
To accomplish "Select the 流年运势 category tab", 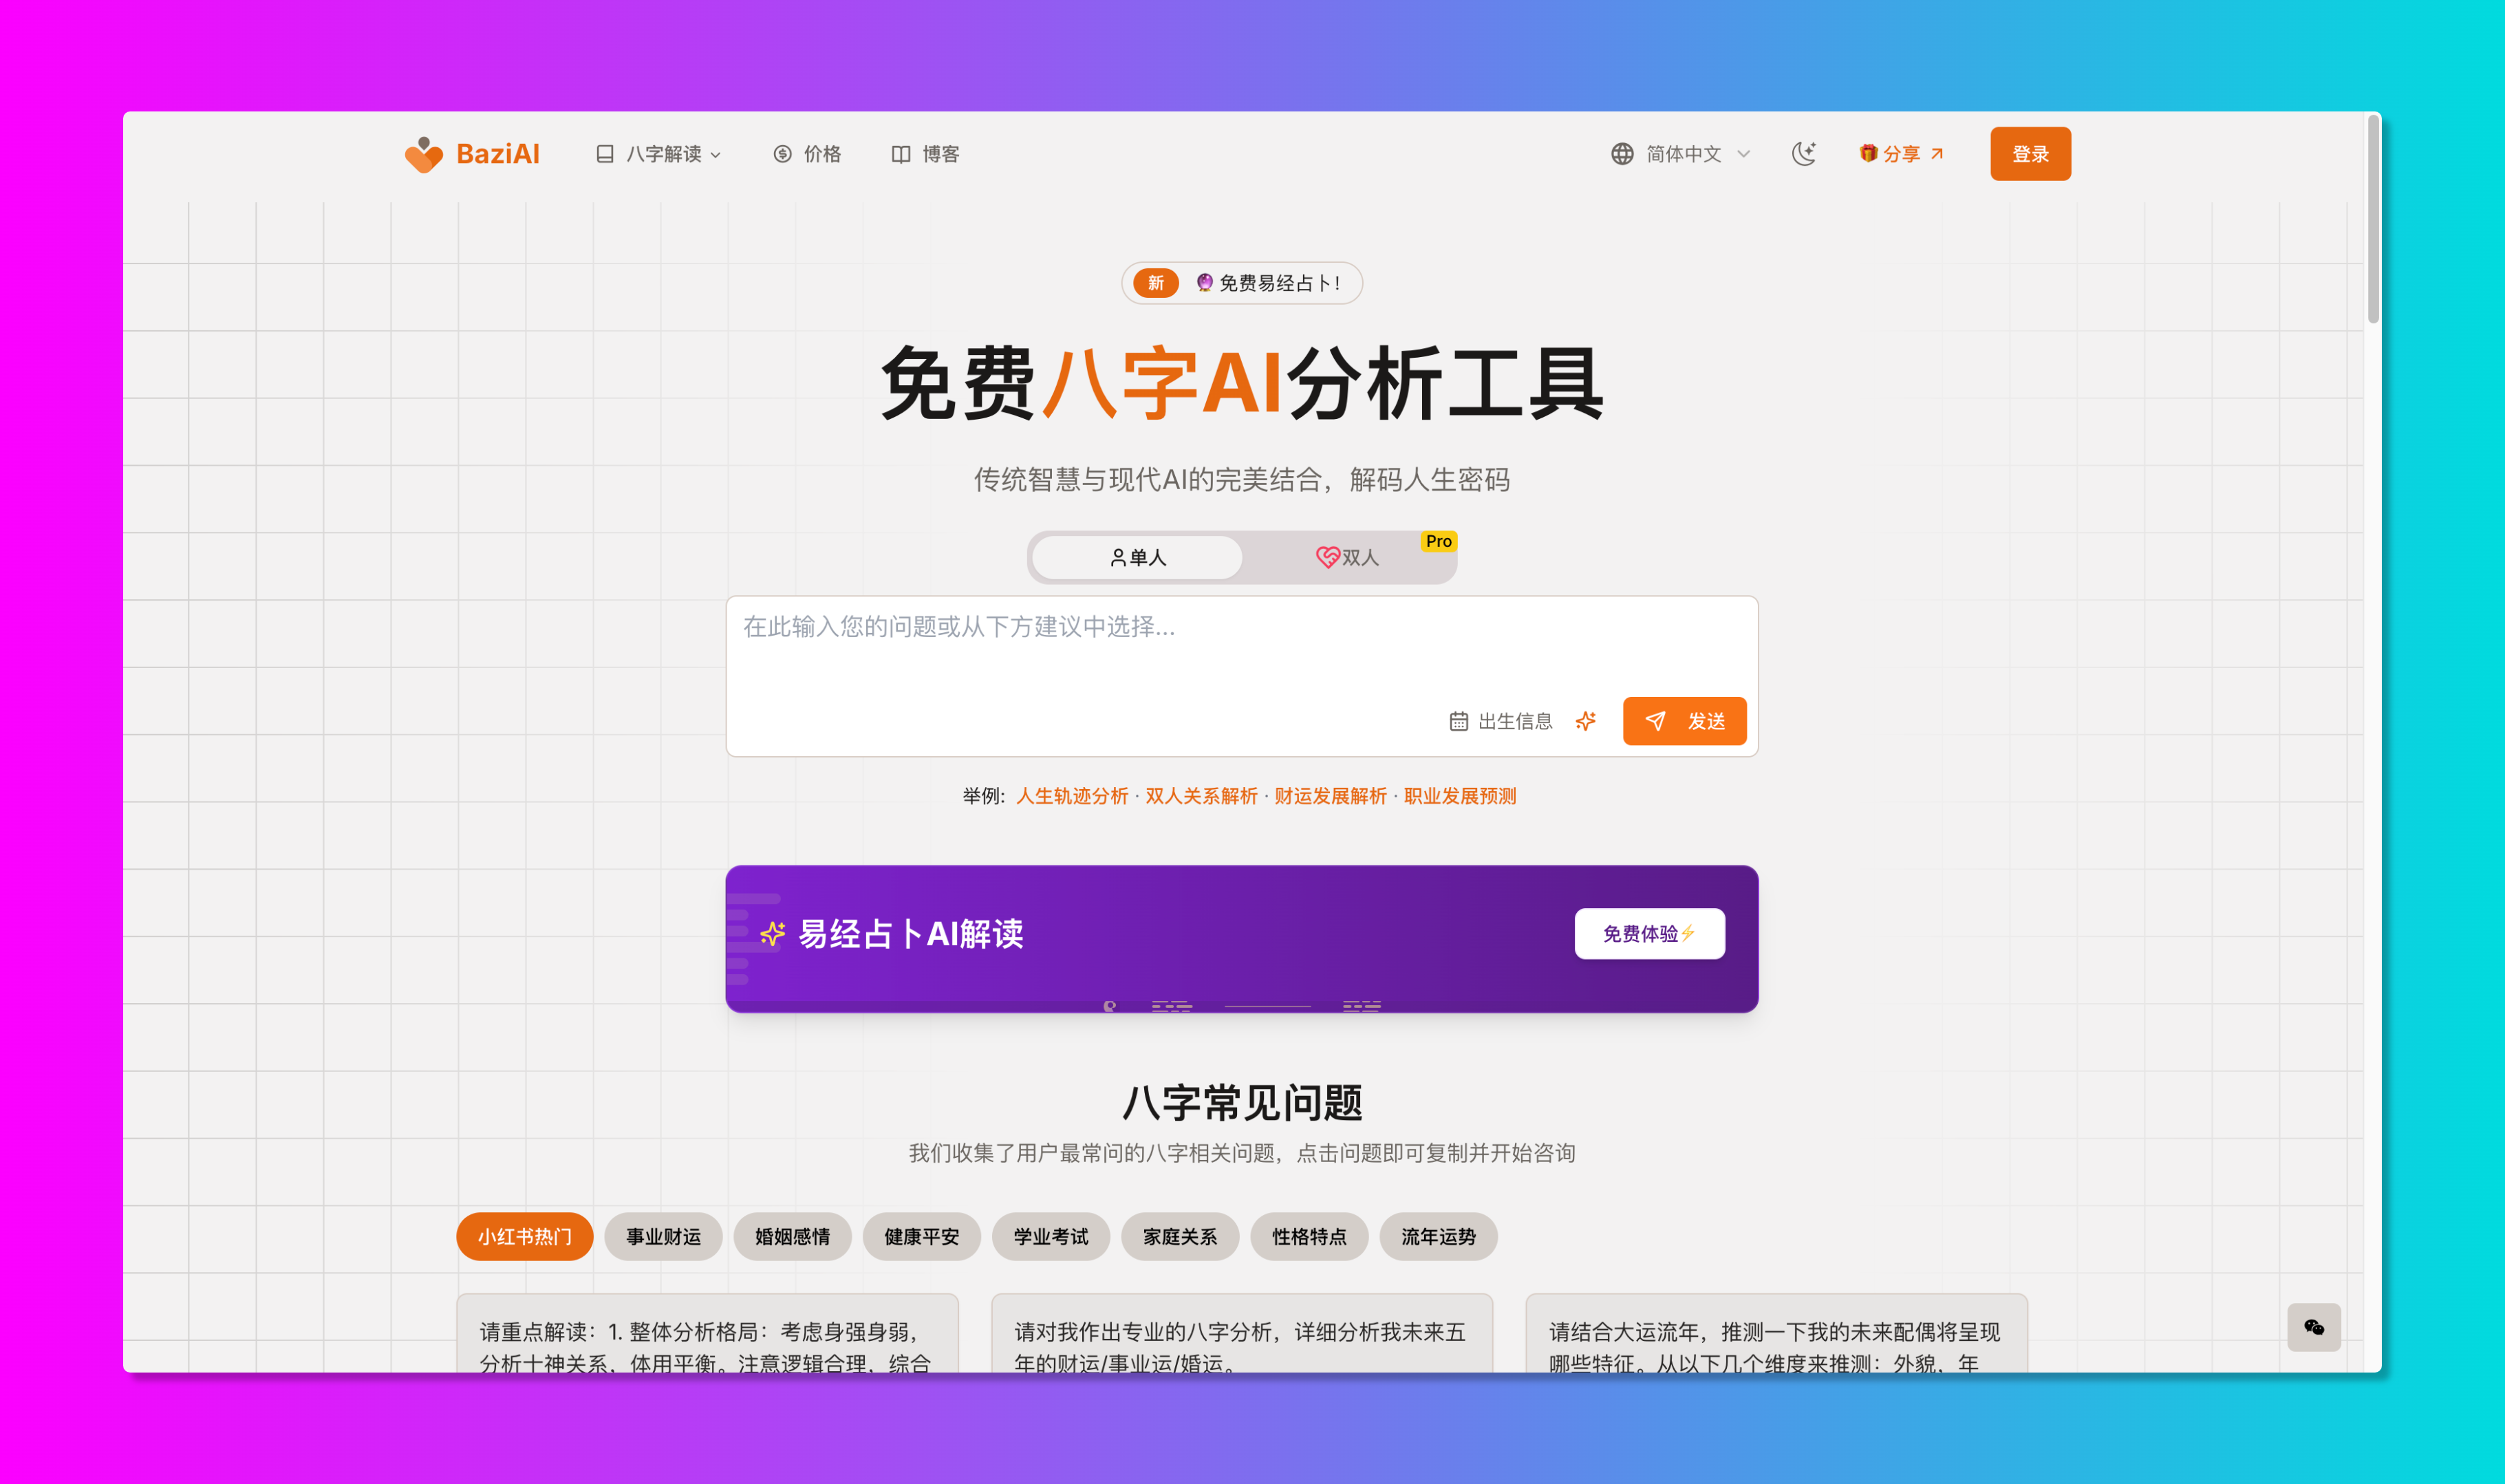I will pyautogui.click(x=1438, y=1237).
